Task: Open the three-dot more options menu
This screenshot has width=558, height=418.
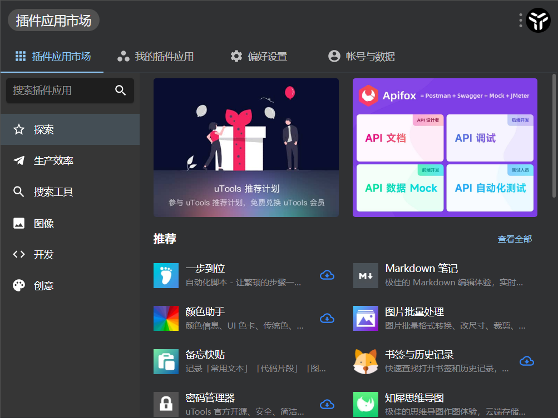Action: coord(521,20)
